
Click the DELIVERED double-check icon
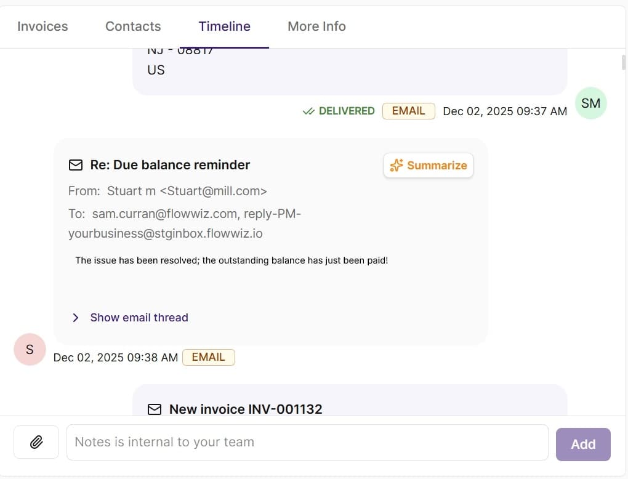[308, 111]
